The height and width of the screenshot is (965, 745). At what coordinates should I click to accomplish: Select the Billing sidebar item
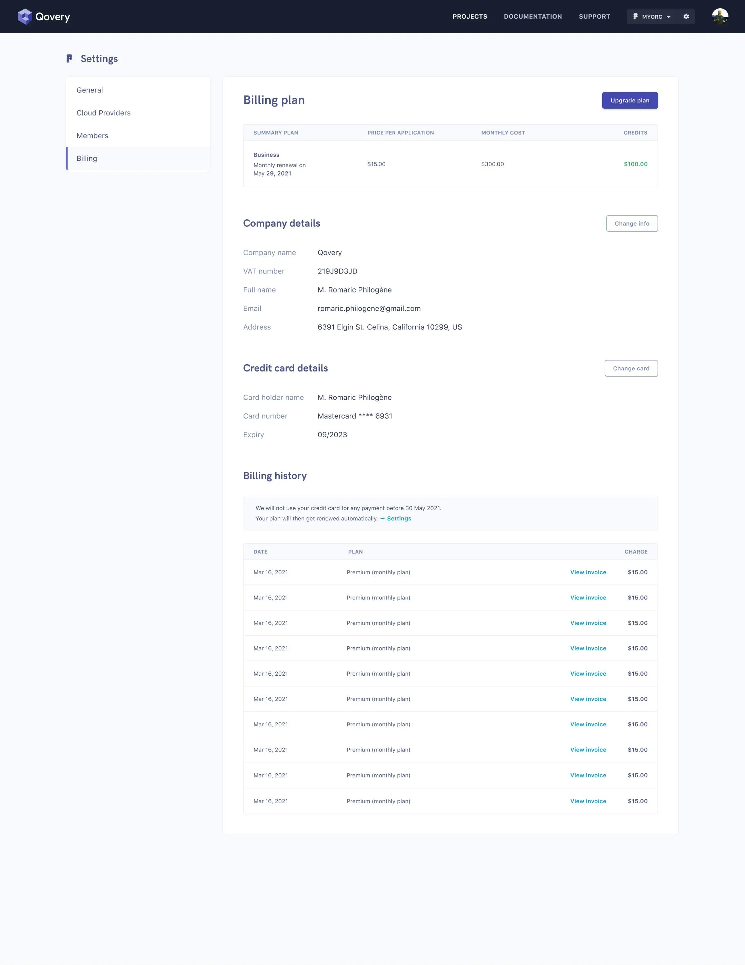coord(87,159)
